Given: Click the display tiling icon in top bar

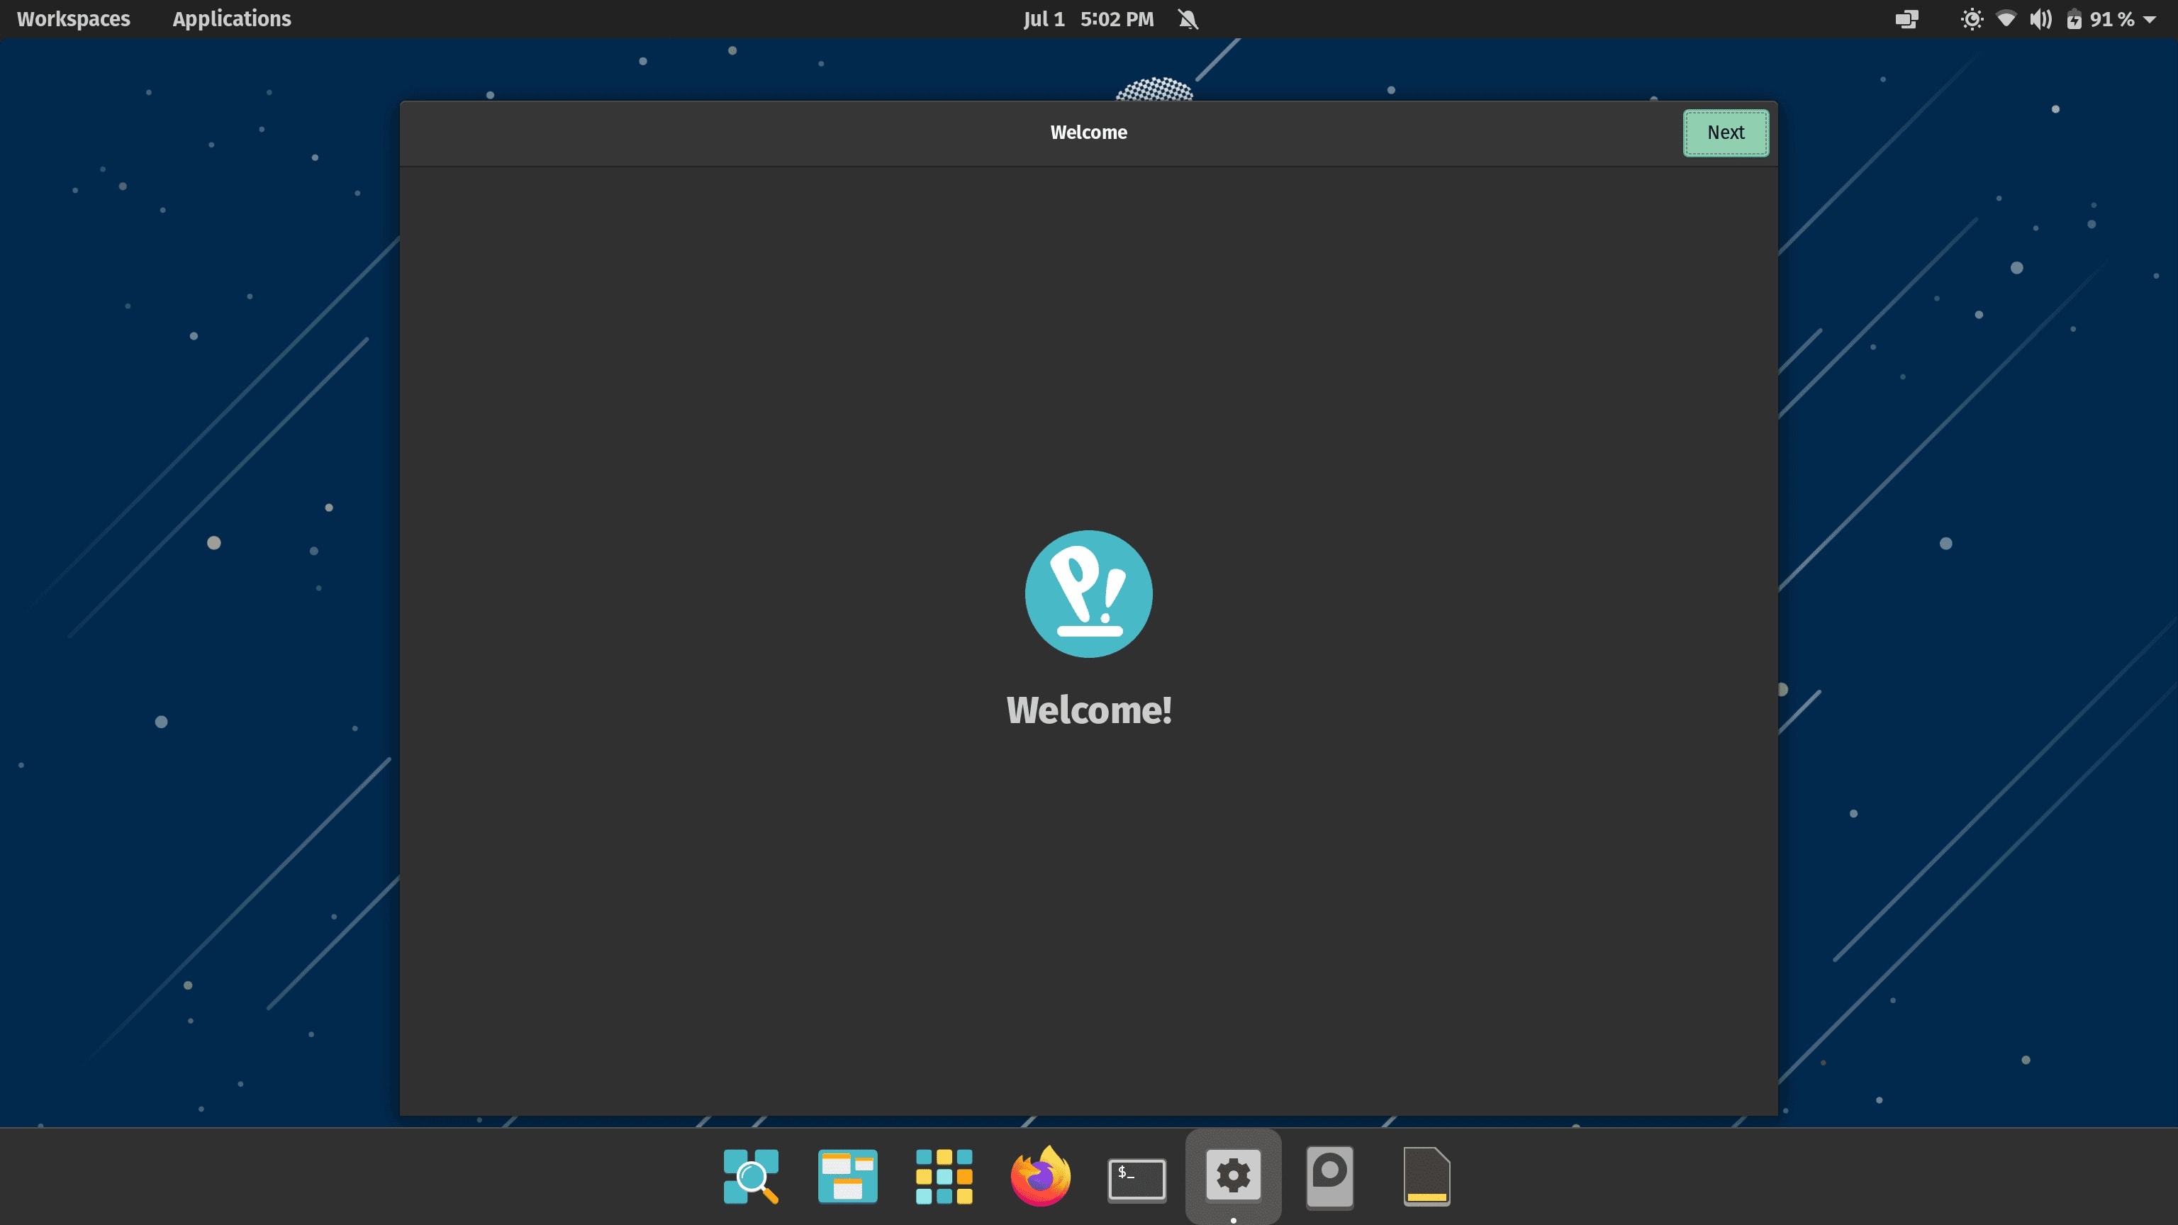Looking at the screenshot, I should [1906, 18].
